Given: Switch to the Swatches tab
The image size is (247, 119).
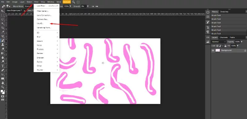Looking at the screenshot, I should pos(224,12).
